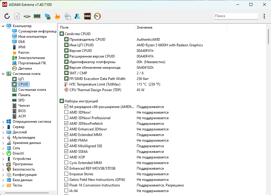Toggle the AMD SSE4A checkbox

tap(66, 152)
